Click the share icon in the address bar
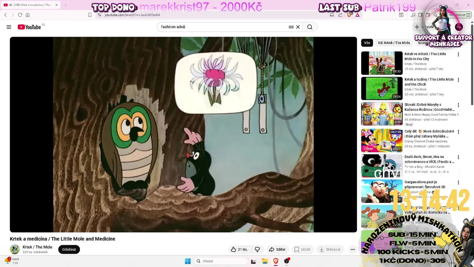 340,15
